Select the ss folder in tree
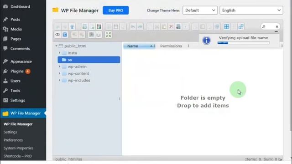292x164 pixels. pyautogui.click(x=89, y=60)
